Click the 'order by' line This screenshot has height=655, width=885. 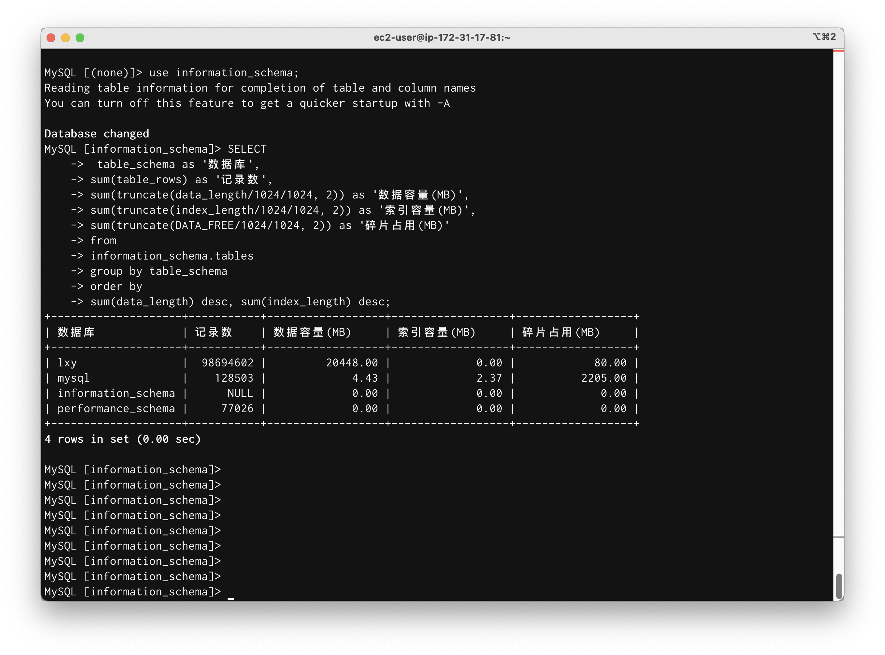(x=116, y=286)
